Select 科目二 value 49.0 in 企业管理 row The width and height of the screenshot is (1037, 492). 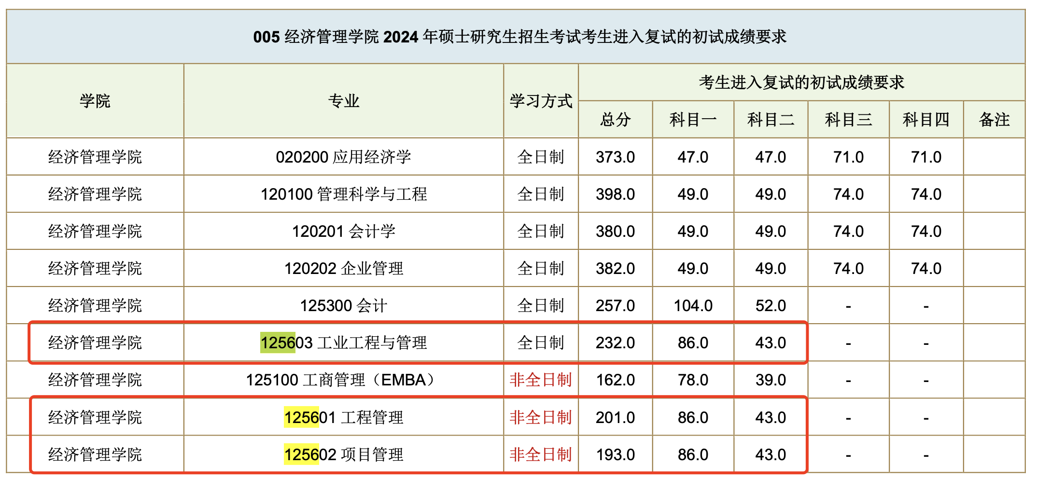coord(771,268)
